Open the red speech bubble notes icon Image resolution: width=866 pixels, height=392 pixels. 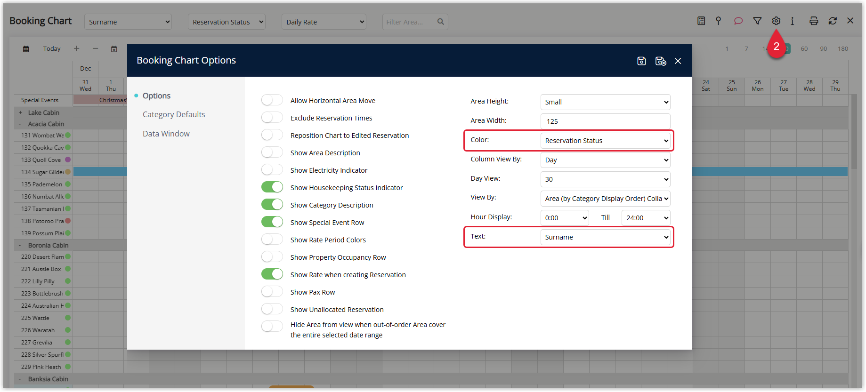point(738,21)
